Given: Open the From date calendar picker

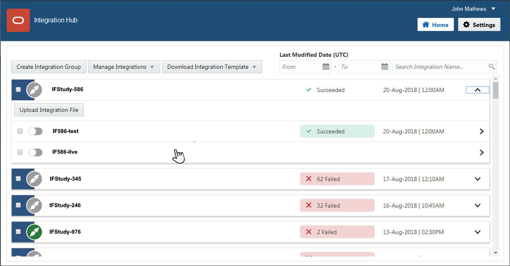Looking at the screenshot, I should (326, 67).
